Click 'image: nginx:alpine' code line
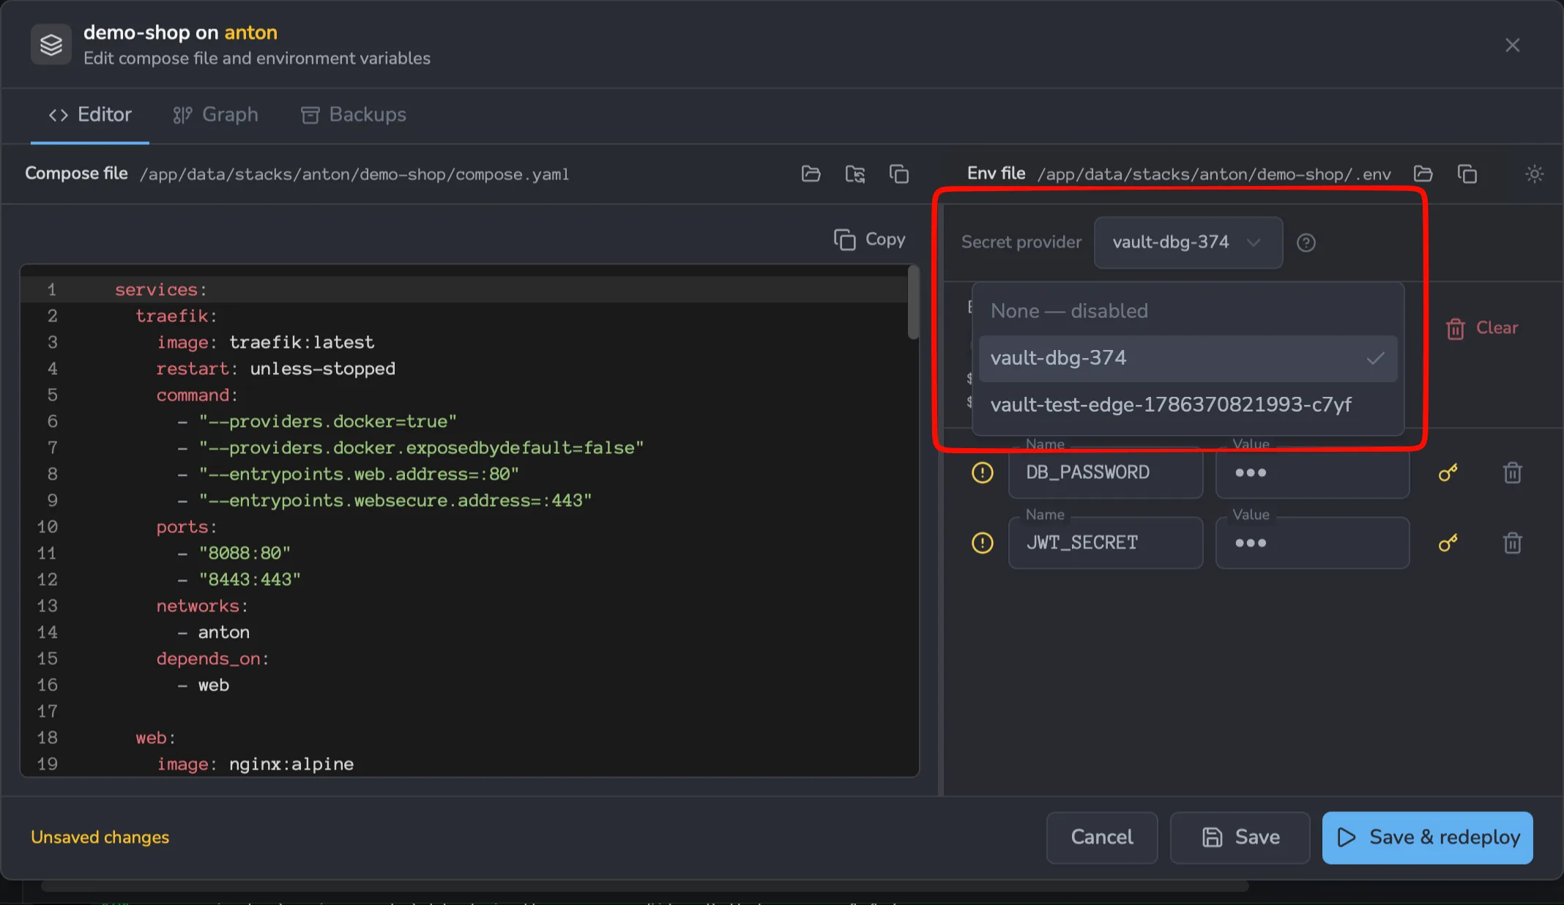Viewport: 1564px width, 905px height. coord(255,764)
